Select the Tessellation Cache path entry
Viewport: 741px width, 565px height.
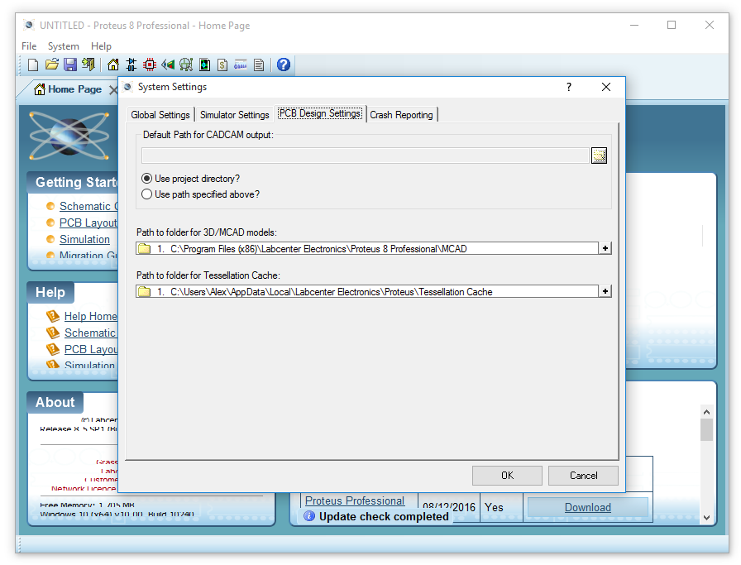tap(366, 292)
